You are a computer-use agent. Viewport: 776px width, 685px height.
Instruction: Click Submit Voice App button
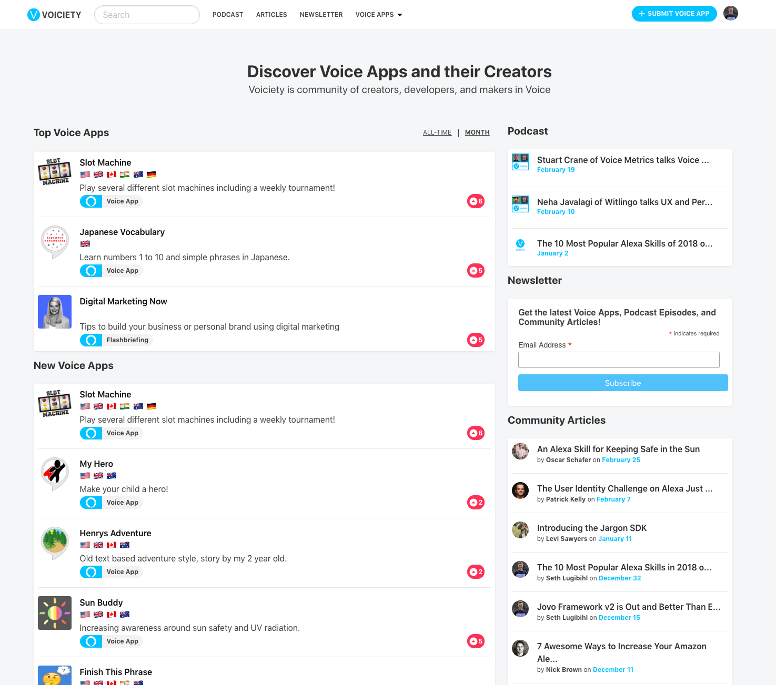coord(674,14)
